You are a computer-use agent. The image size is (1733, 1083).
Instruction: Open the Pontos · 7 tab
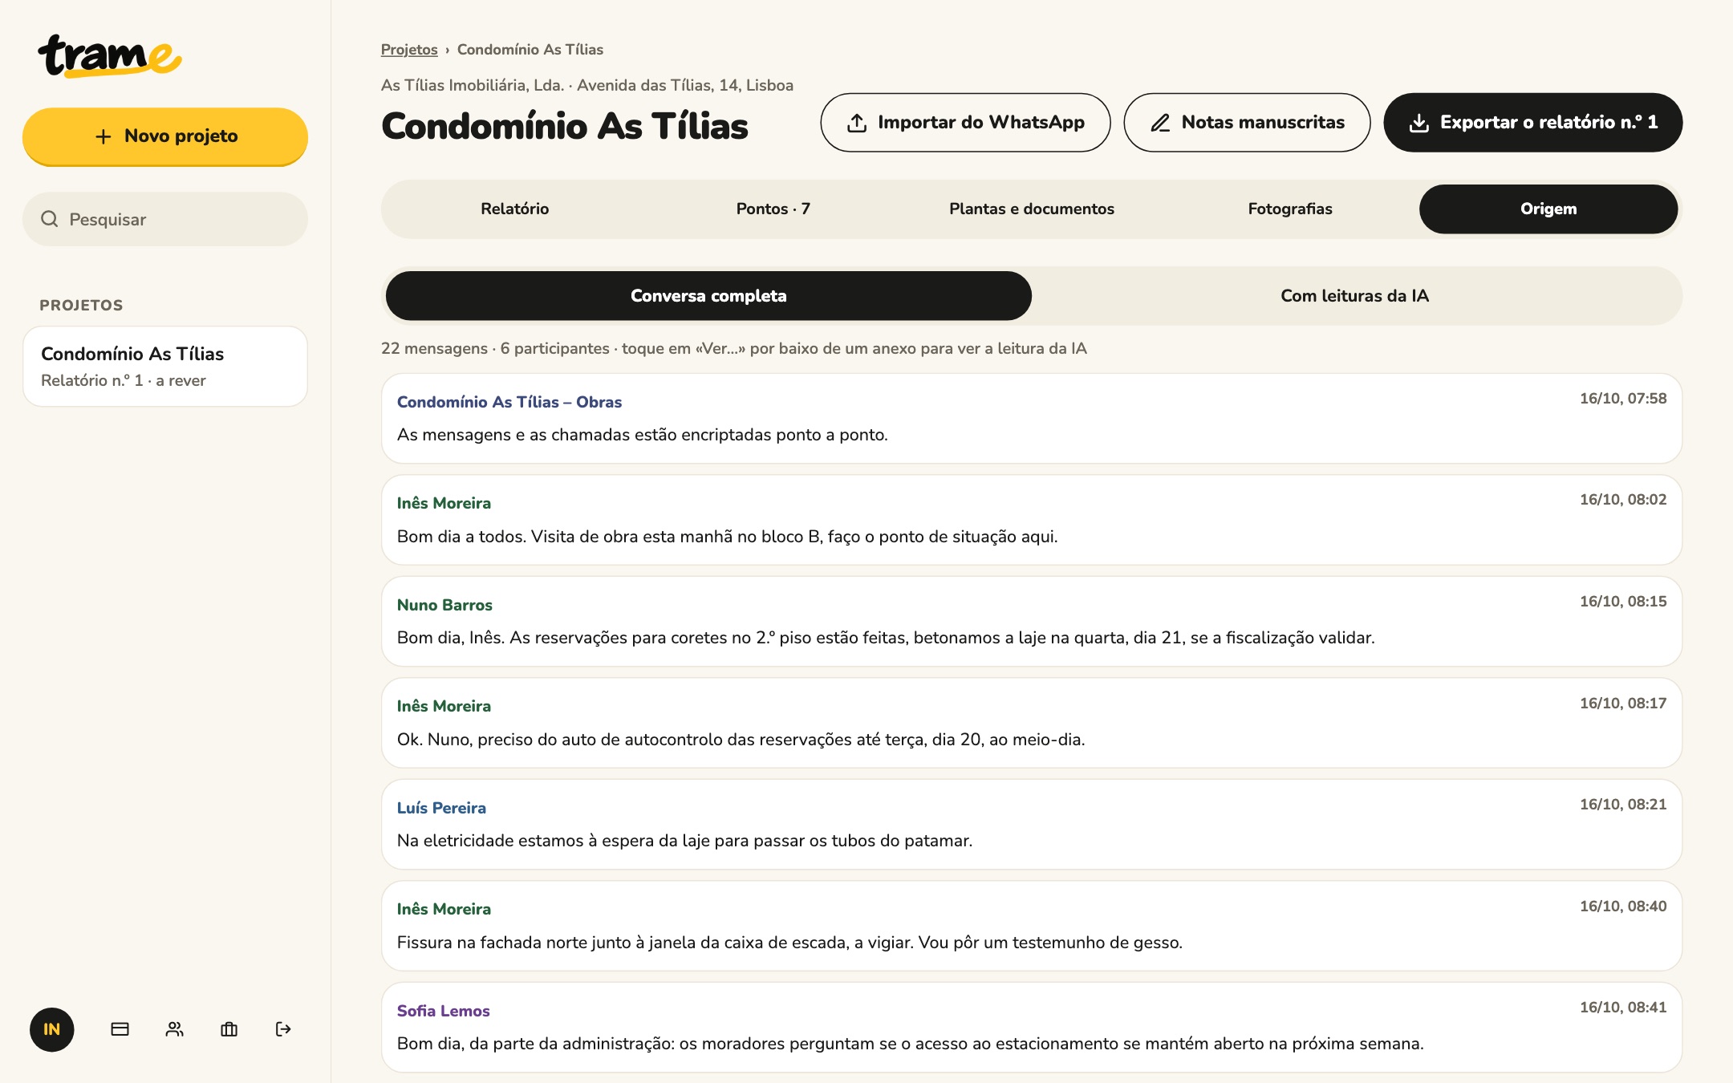[773, 209]
